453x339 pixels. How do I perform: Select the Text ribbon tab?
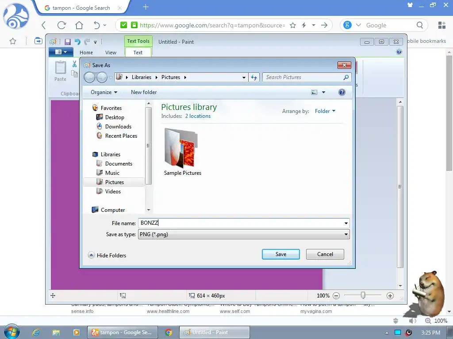[138, 53]
